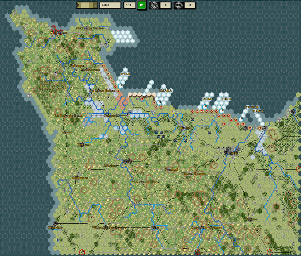The height and width of the screenshot is (256, 301).
Task: Click the SWORD beach label
Action: [x=252, y=107]
